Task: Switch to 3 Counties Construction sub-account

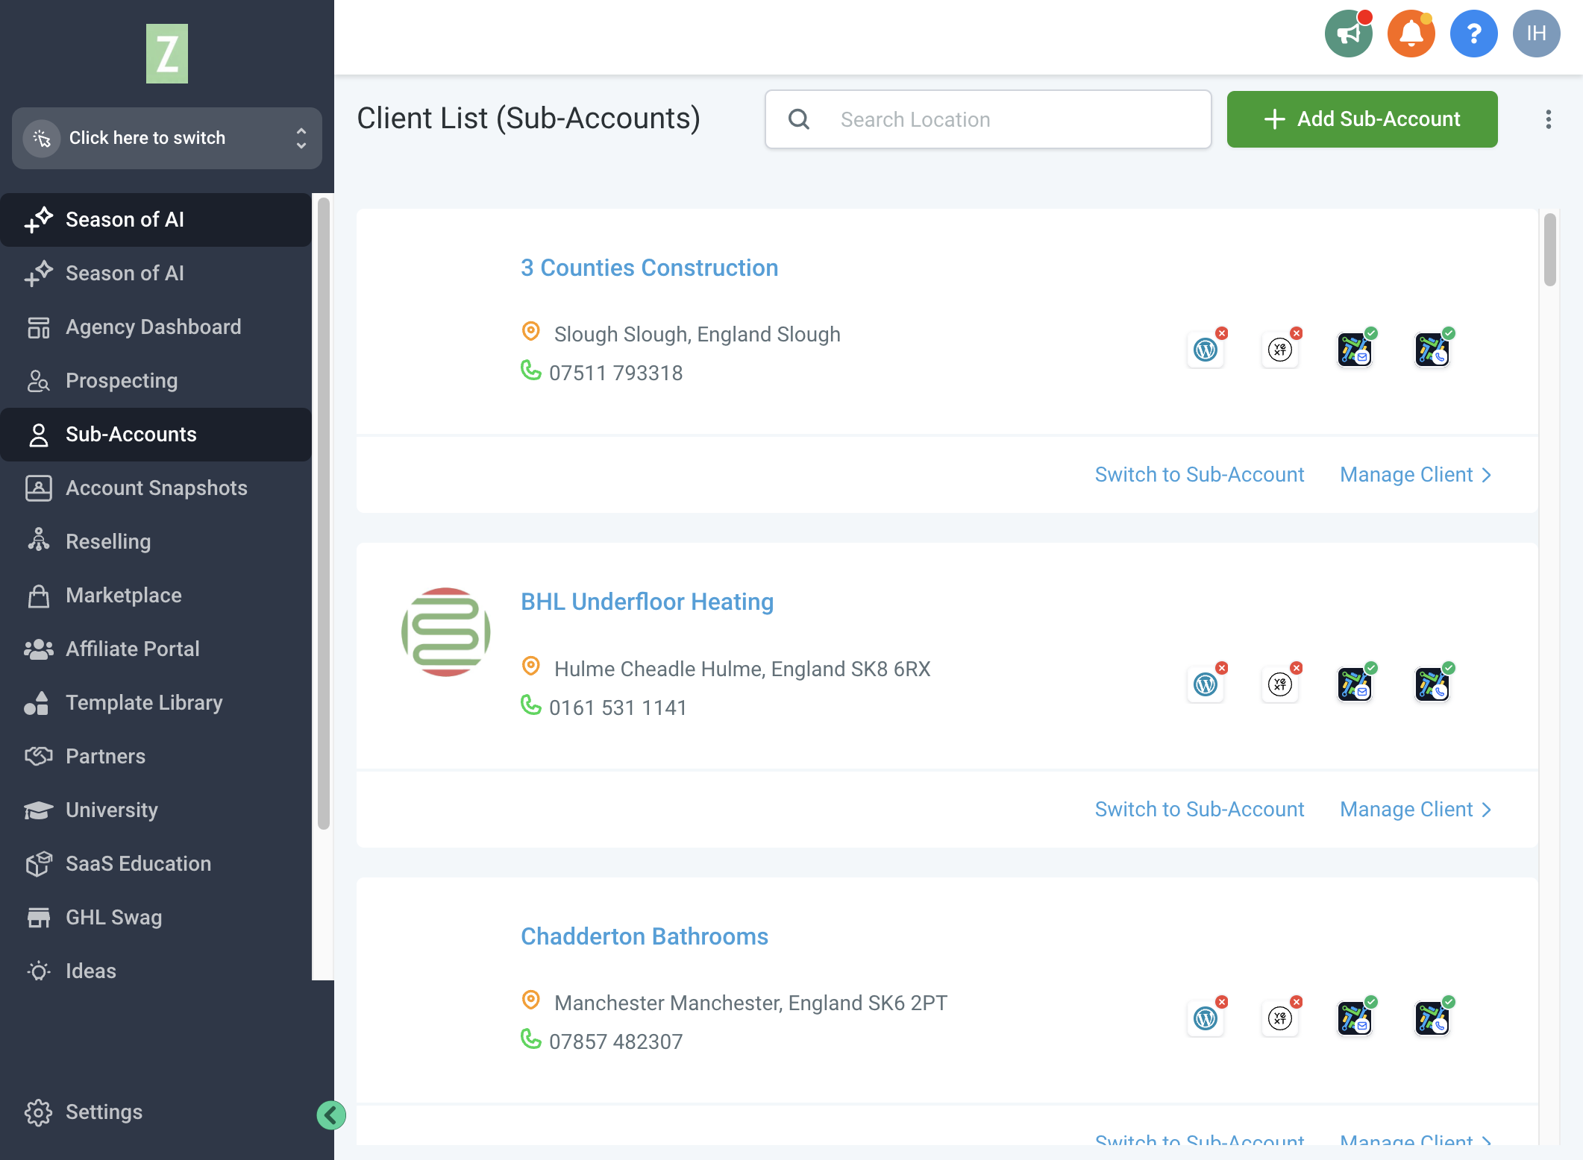Action: pos(1200,475)
